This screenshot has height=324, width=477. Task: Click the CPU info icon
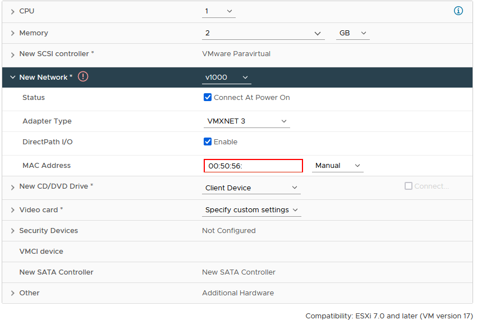458,11
